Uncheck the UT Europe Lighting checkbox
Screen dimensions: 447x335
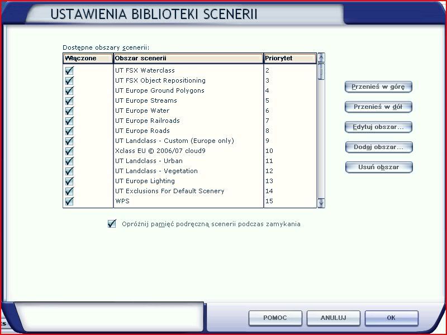click(x=69, y=181)
